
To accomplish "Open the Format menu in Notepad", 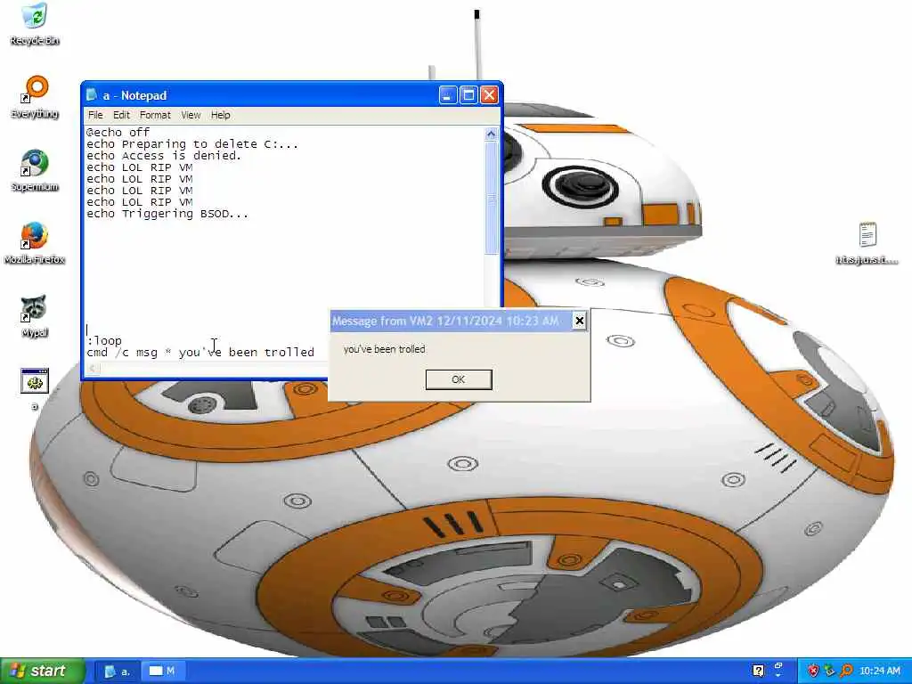I will pyautogui.click(x=155, y=115).
